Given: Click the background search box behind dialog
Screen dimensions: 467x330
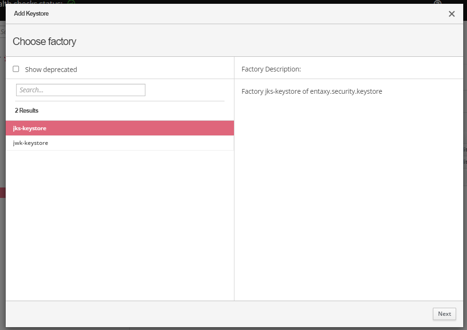Looking at the screenshot, I should pos(2,32).
